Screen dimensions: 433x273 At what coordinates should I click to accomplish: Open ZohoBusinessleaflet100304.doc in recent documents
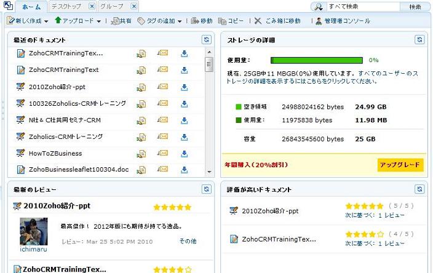79,170
